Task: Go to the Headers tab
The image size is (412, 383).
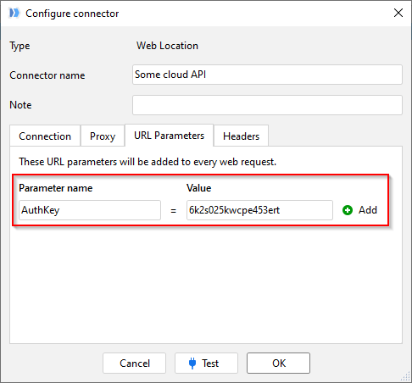Action: pos(241,136)
